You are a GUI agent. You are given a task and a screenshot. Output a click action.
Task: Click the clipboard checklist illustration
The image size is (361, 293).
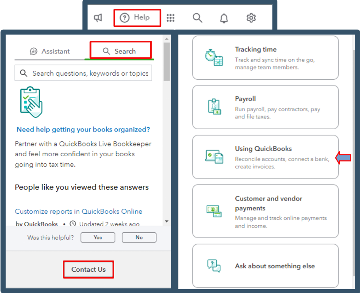tap(31, 102)
